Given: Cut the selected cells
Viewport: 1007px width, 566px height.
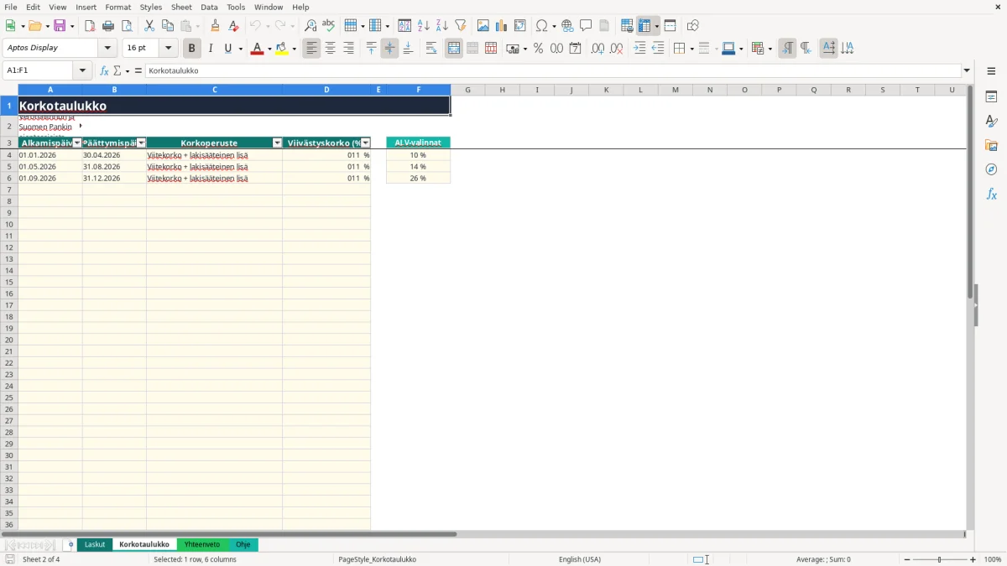Looking at the screenshot, I should (x=149, y=26).
